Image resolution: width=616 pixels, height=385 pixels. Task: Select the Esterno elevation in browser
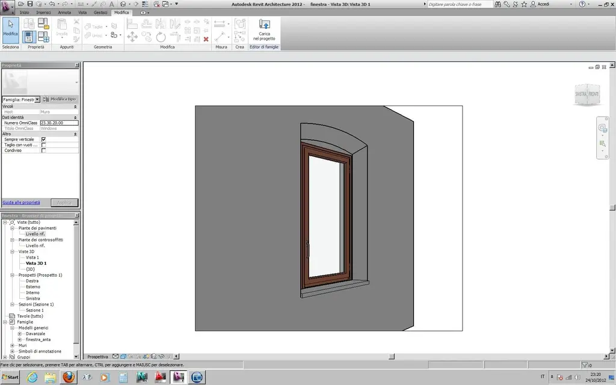[33, 287]
